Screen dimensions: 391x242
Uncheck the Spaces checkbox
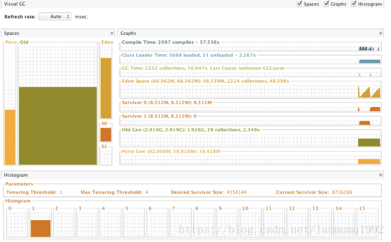click(299, 4)
